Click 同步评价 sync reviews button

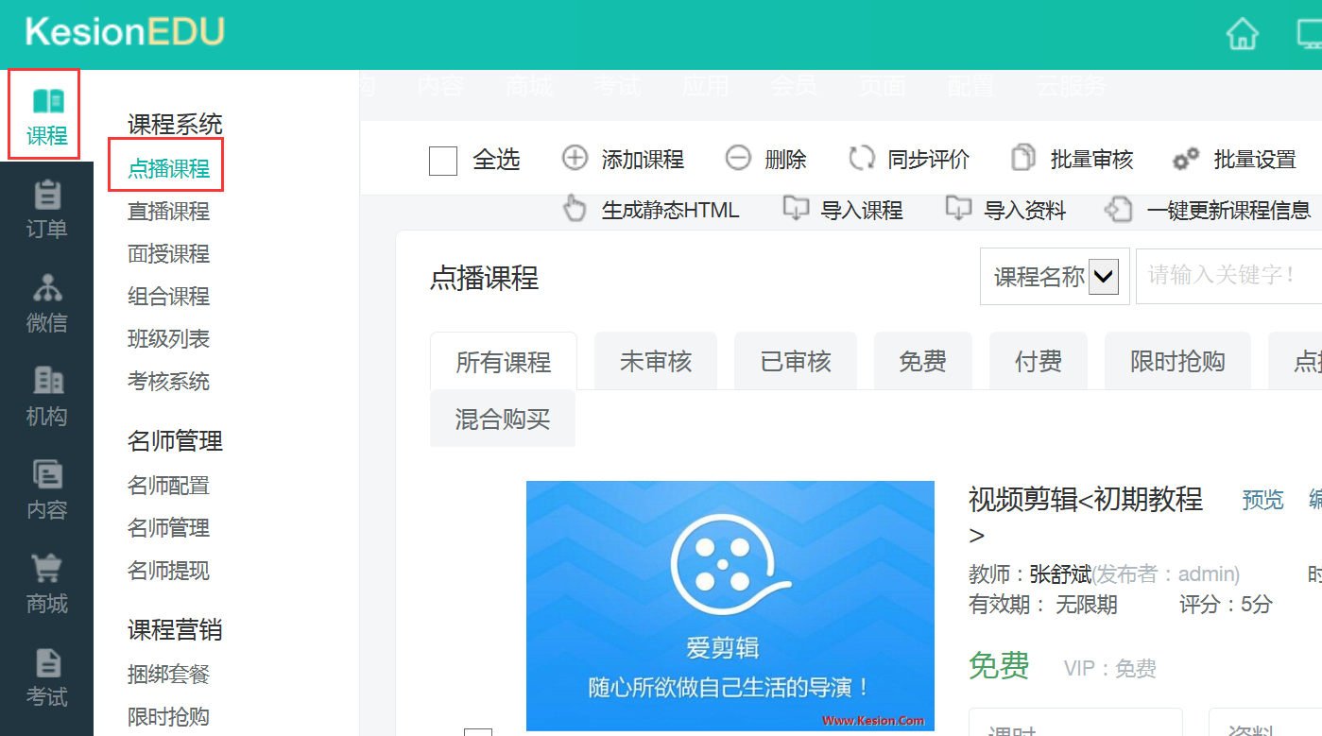(908, 160)
